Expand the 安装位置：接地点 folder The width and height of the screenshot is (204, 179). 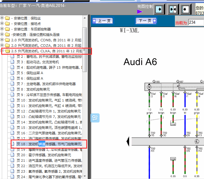pos(2,23)
